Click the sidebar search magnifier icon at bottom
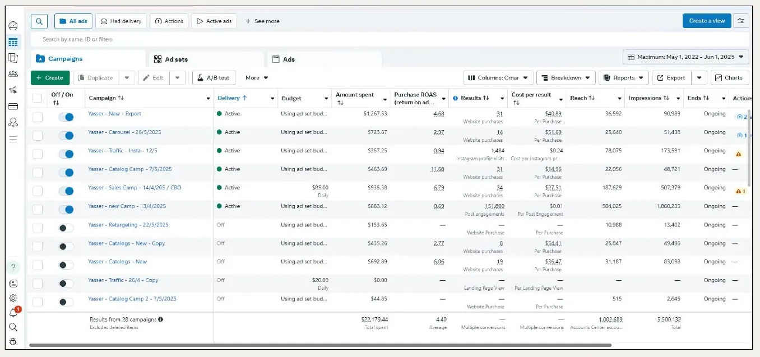Screen dimensions: 760x357 13,327
